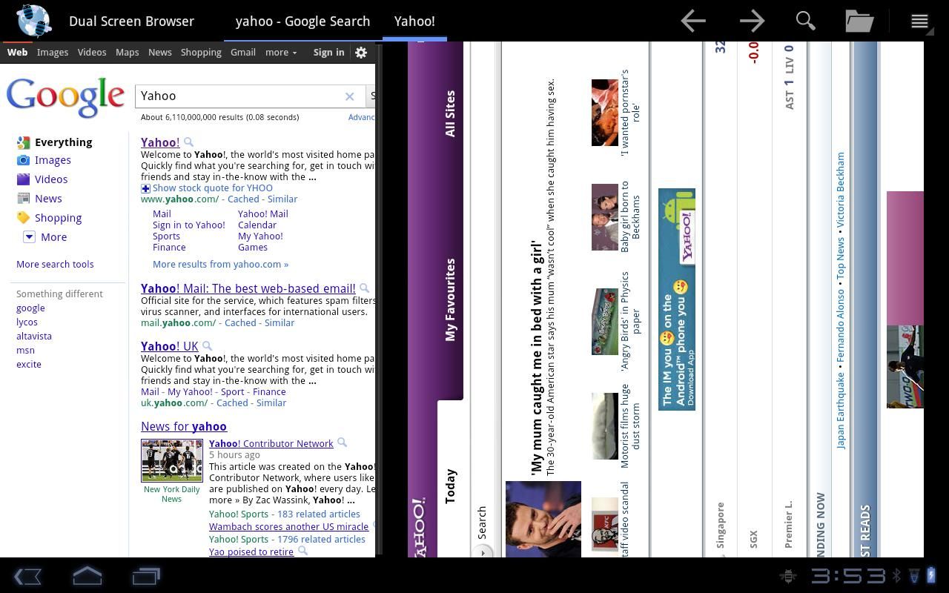Screen dimensions: 949x593
Task: Open the Yahoo! UK search result
Action: pos(170,346)
